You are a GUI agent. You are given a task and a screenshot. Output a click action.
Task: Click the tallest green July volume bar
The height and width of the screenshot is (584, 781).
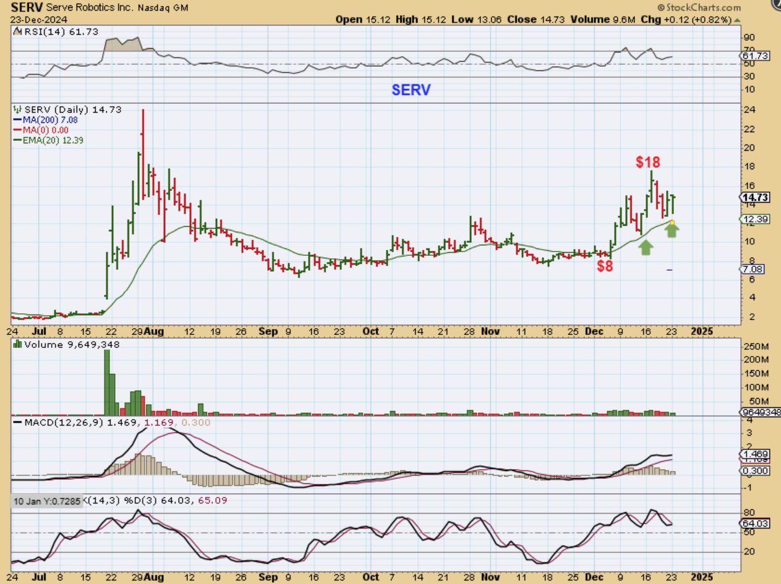[x=107, y=383]
